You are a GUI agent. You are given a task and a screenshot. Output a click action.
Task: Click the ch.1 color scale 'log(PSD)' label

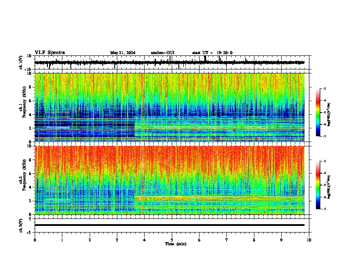pos(329,114)
